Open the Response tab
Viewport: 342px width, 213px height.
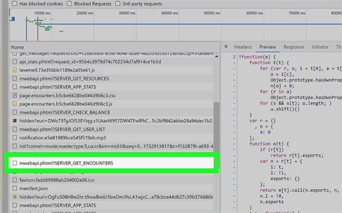pyautogui.click(x=293, y=47)
